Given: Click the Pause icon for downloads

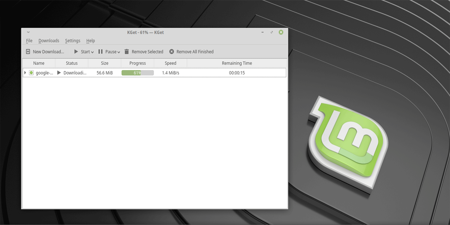Looking at the screenshot, I should point(100,51).
